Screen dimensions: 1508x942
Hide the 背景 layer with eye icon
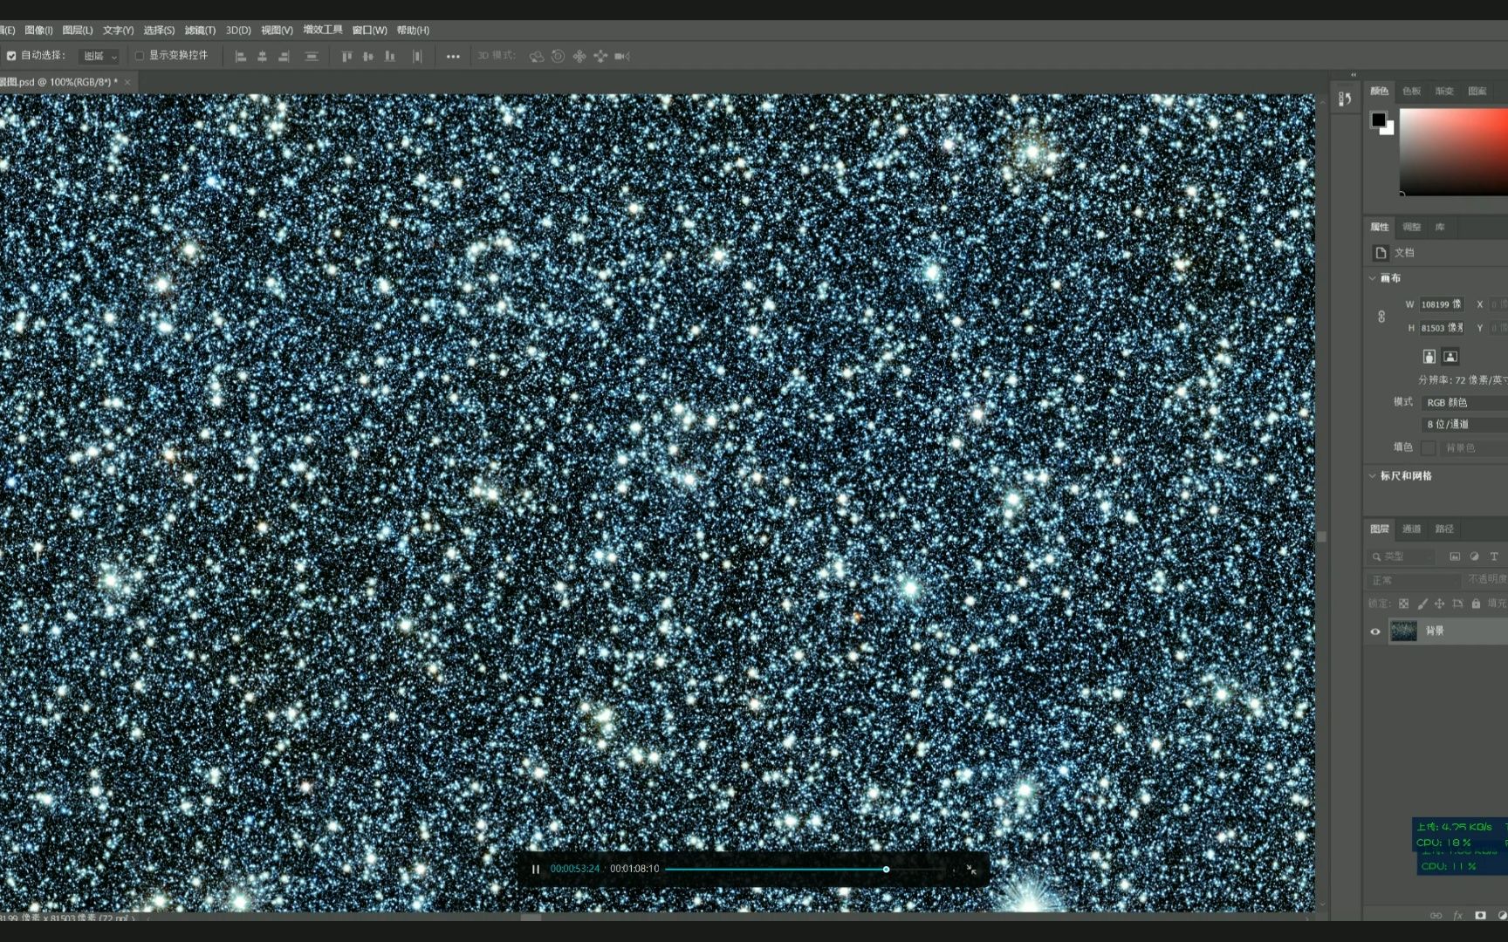[1375, 631]
